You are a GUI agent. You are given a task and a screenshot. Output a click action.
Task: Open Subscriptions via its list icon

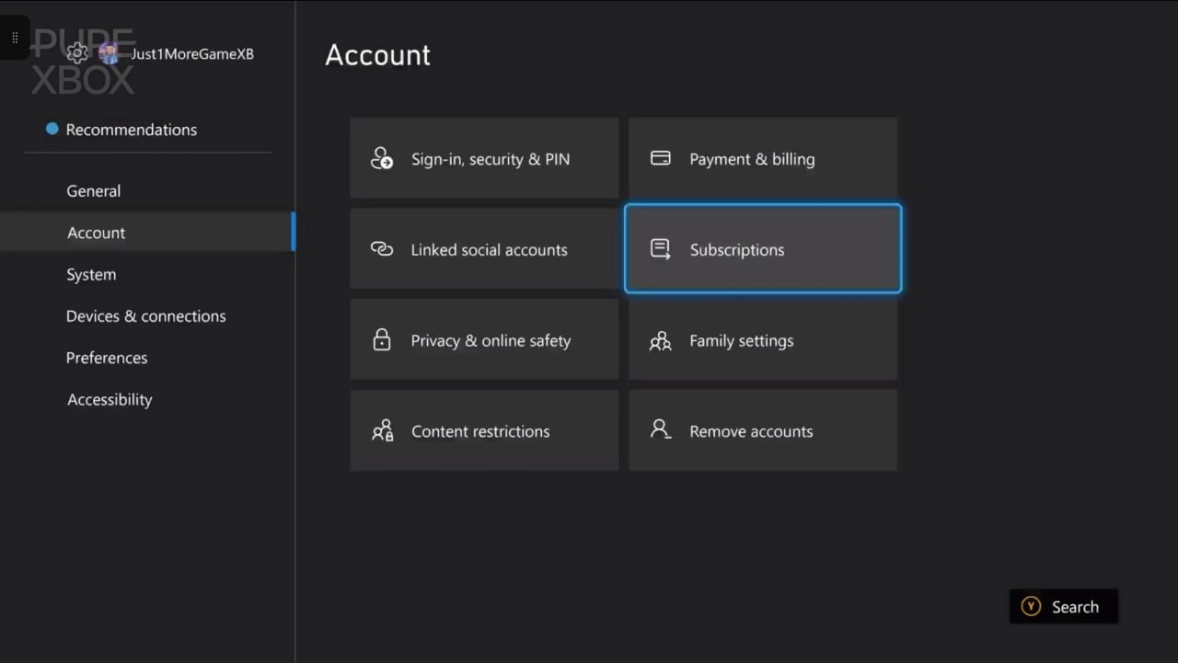[660, 248]
